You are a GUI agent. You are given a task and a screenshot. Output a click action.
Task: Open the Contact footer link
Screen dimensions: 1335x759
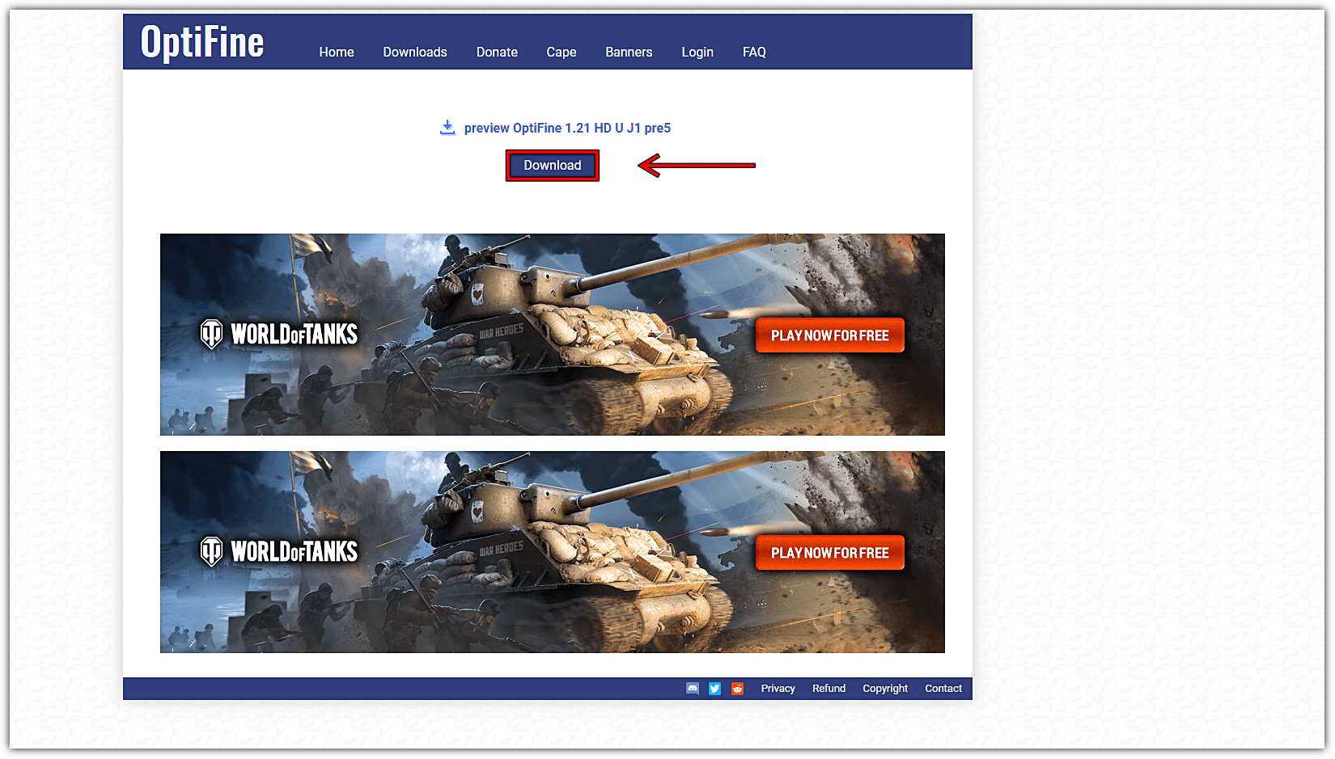pyautogui.click(x=943, y=689)
